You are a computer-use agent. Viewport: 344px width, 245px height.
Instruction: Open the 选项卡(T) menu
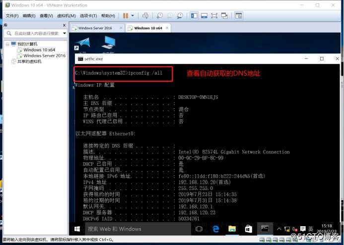88,16
